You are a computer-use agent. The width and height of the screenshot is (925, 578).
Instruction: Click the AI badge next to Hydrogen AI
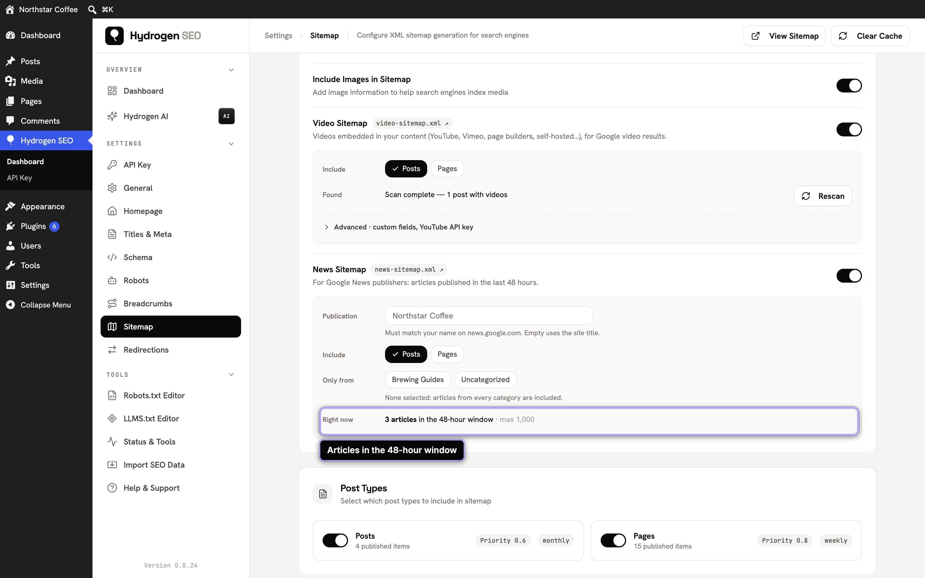(226, 116)
